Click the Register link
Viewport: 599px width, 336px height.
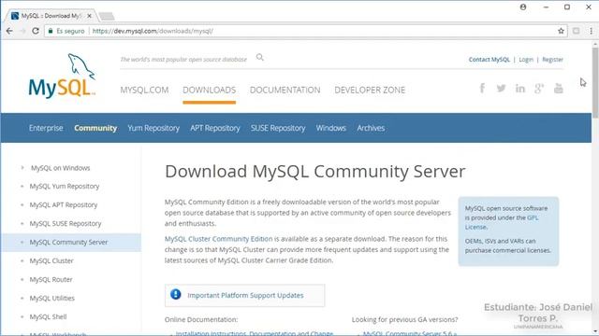tap(552, 60)
